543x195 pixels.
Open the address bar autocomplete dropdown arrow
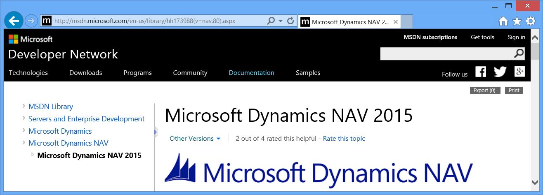pyautogui.click(x=281, y=21)
